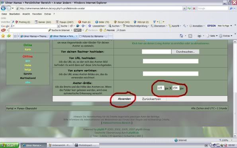The image size is (237, 148).
Task: Click the browser Back arrow button
Action: click(x=3, y=8)
